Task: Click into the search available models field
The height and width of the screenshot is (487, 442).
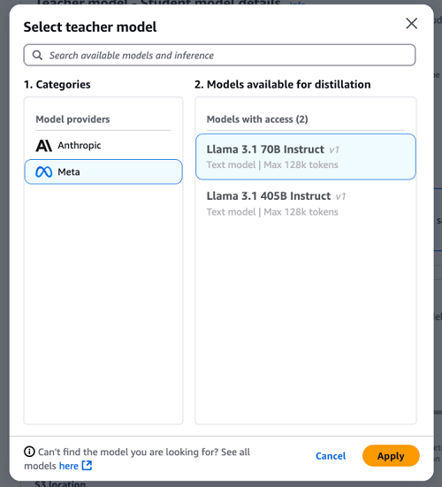Action: (219, 55)
